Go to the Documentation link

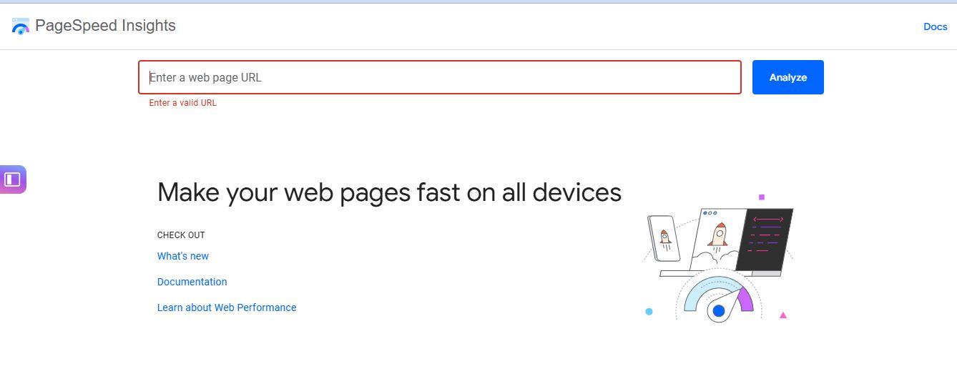click(x=192, y=282)
